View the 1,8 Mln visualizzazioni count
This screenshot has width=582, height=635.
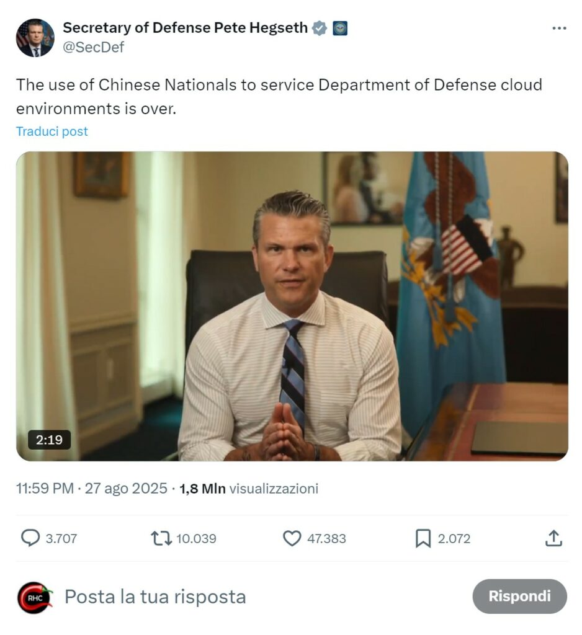coord(249,489)
